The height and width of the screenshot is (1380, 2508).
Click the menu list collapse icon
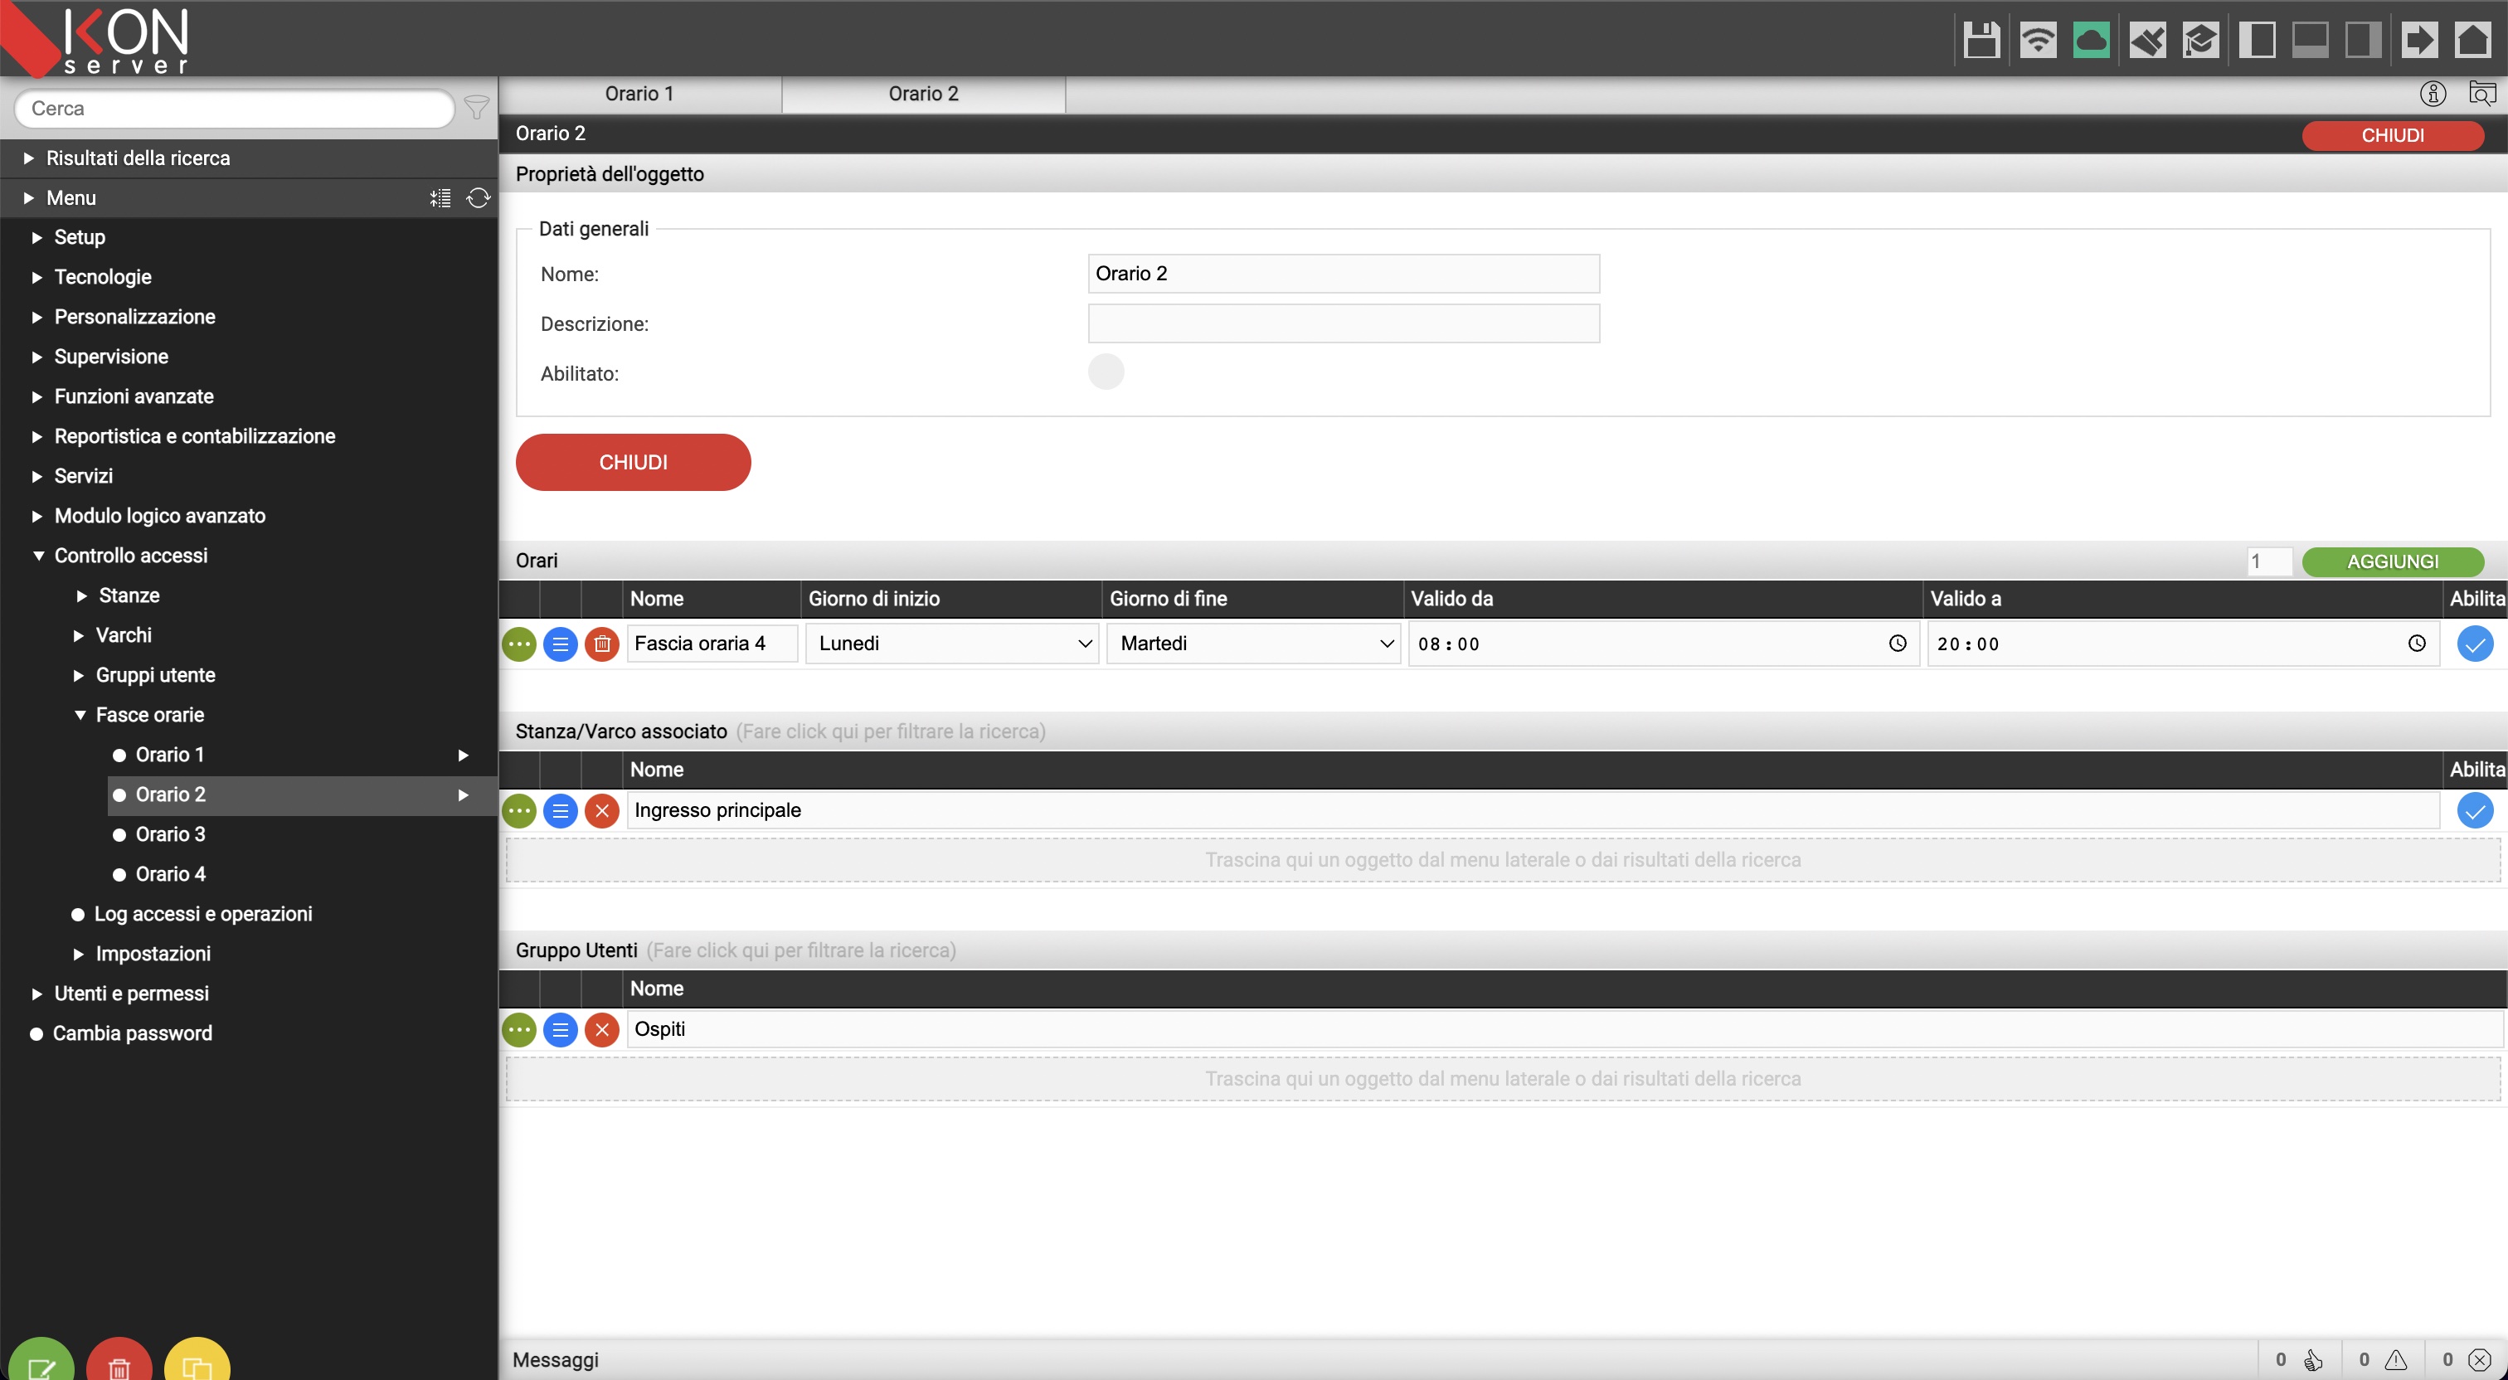coord(441,199)
